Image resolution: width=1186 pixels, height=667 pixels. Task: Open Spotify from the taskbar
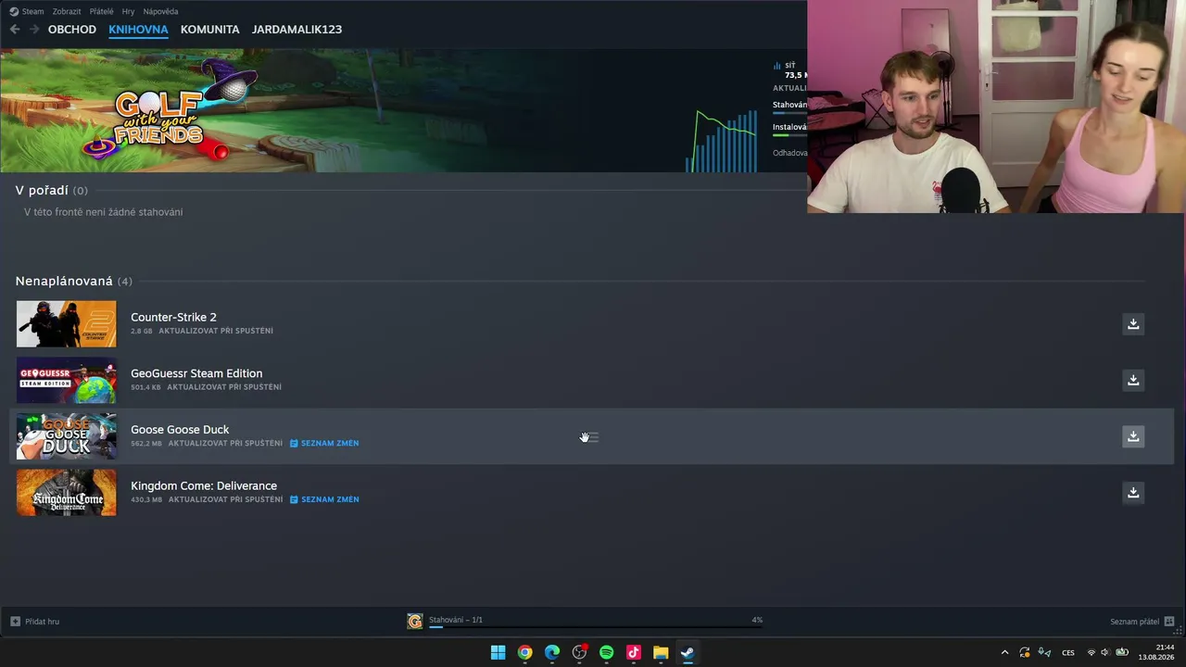click(x=606, y=652)
